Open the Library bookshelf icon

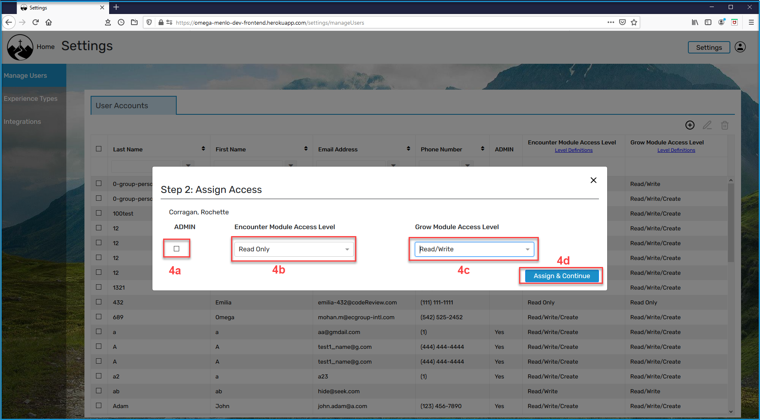click(x=695, y=22)
